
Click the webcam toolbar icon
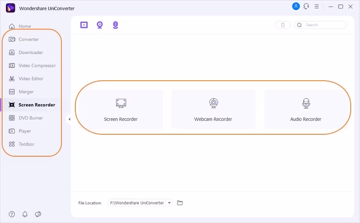tap(100, 25)
